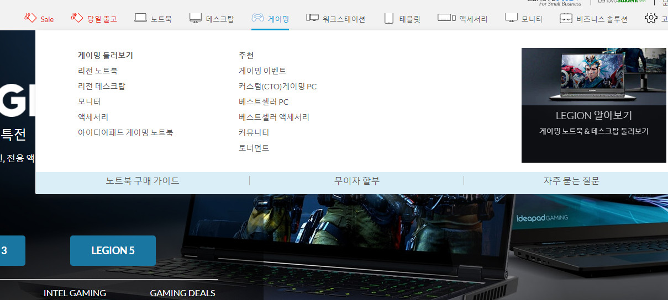
Task: Open 노트북 구매 가이드
Action: 143,181
